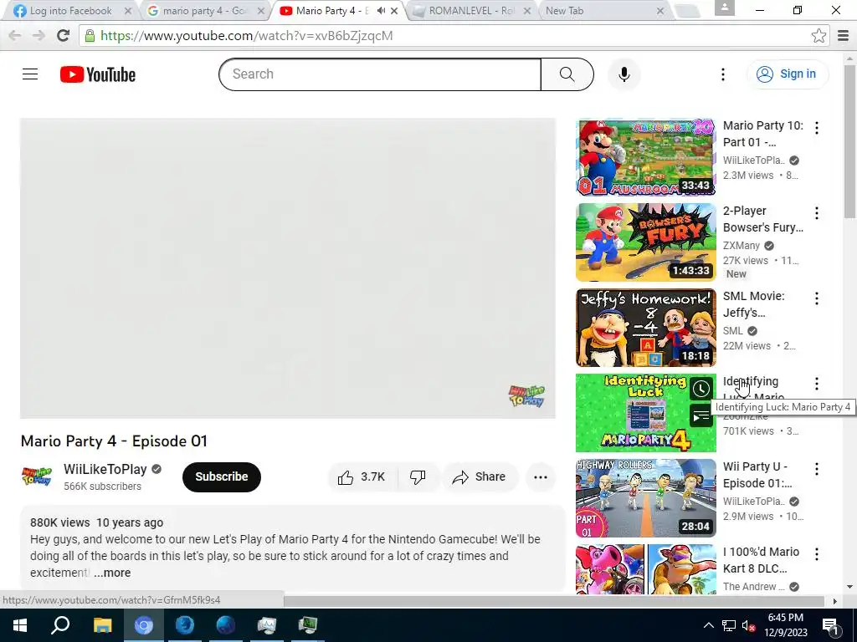Close the Log into Facebook tab
The width and height of the screenshot is (857, 642).
coord(128,11)
